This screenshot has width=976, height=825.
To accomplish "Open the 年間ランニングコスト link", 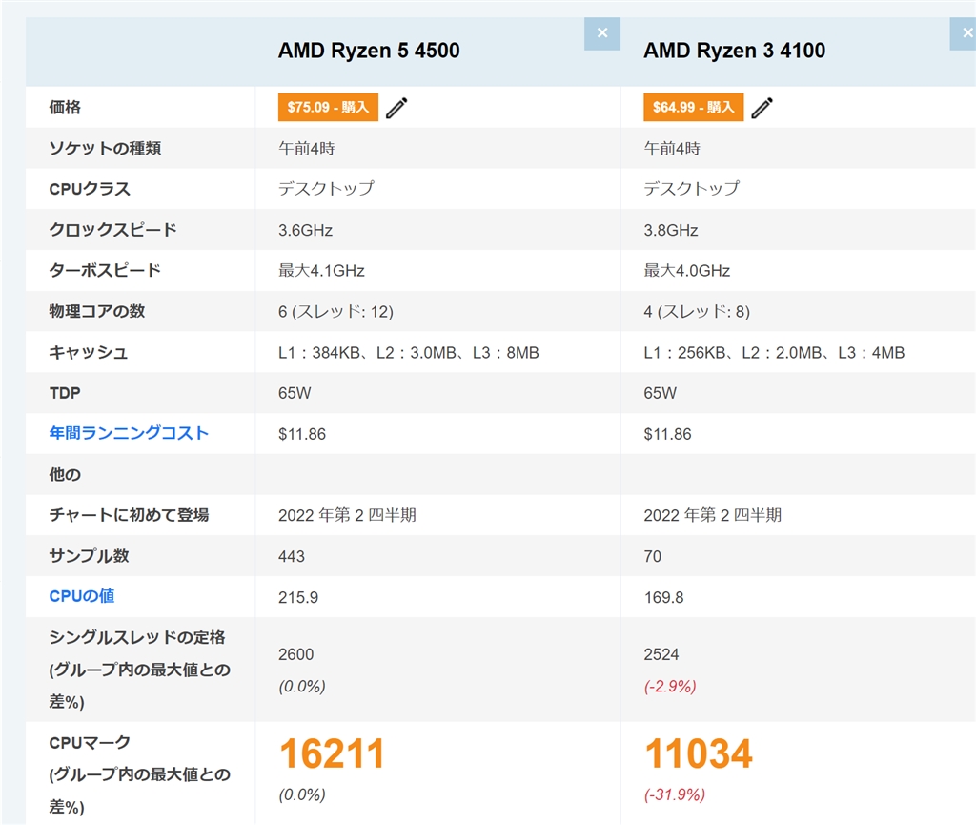I will point(129,433).
